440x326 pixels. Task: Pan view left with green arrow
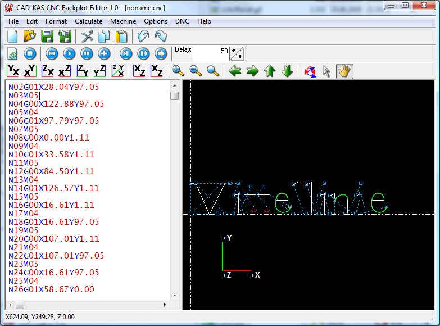235,71
